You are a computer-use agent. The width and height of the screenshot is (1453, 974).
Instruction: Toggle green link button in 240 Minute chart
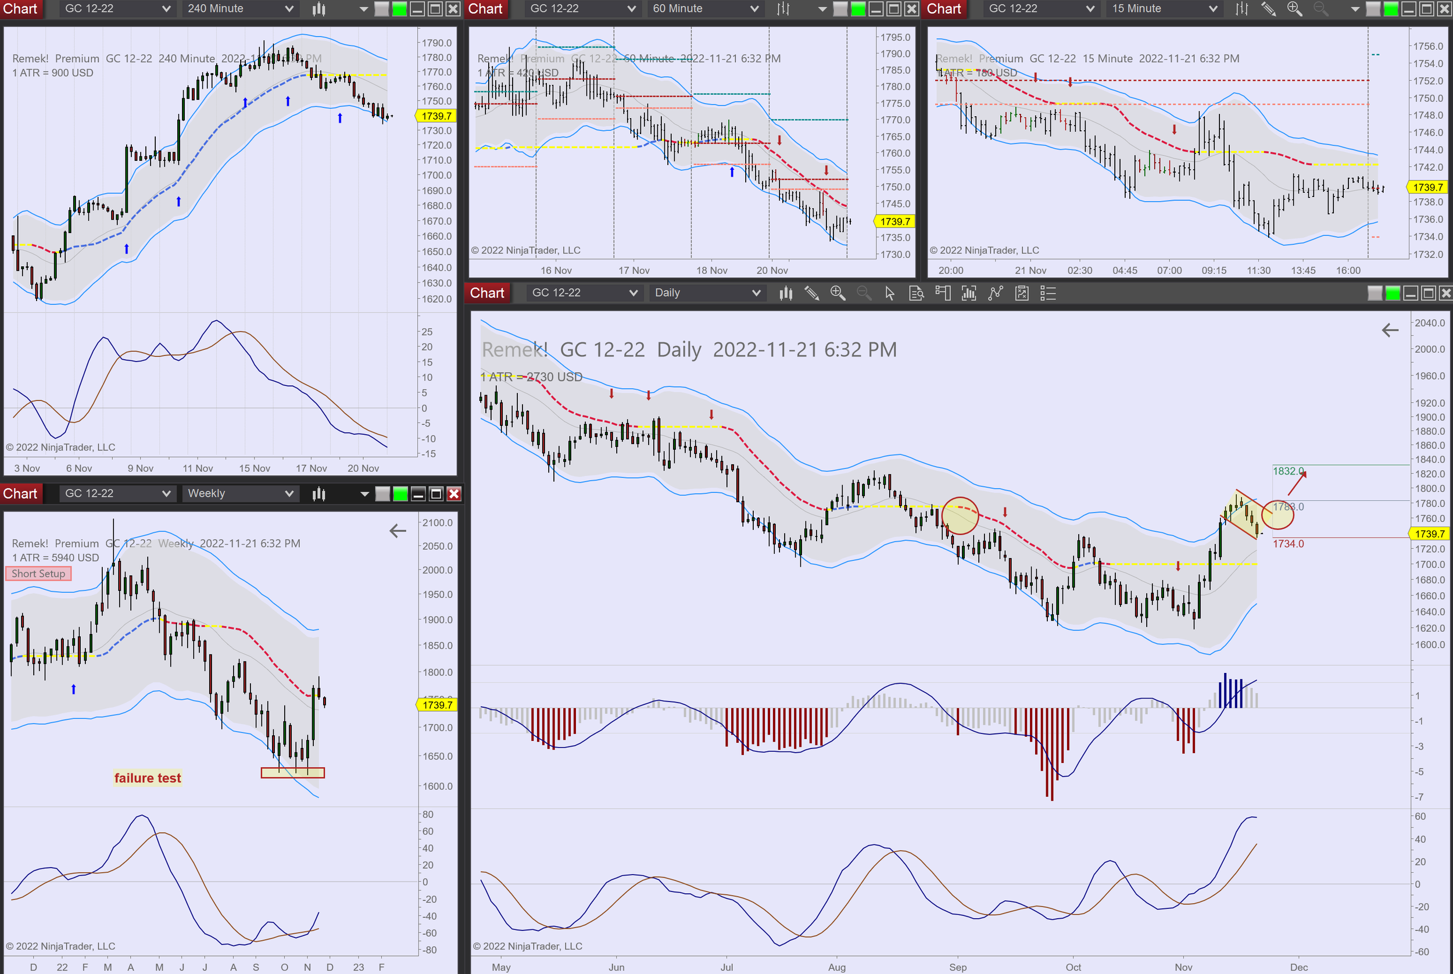pyautogui.click(x=400, y=9)
